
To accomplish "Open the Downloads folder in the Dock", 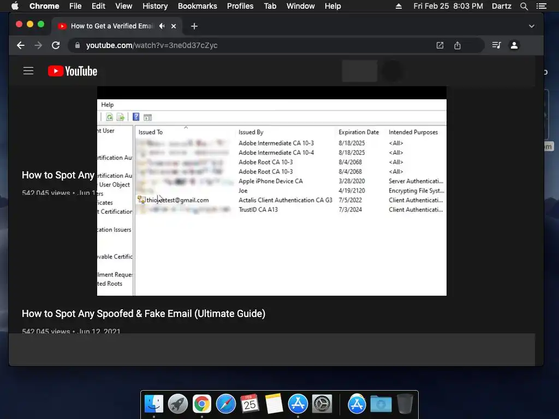I will [x=380, y=404].
